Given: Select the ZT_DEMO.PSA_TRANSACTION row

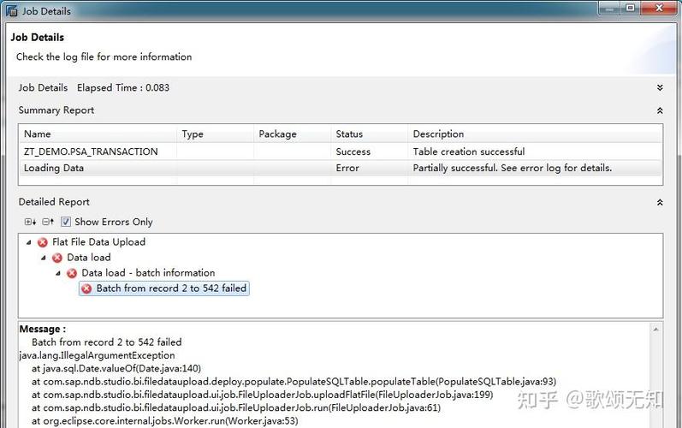Looking at the screenshot, I should [91, 152].
